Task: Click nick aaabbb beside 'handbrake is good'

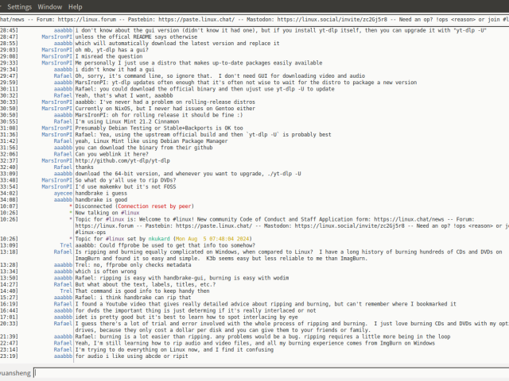Action: tap(63, 200)
